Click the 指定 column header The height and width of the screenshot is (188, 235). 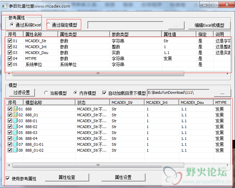[x=205, y=34]
